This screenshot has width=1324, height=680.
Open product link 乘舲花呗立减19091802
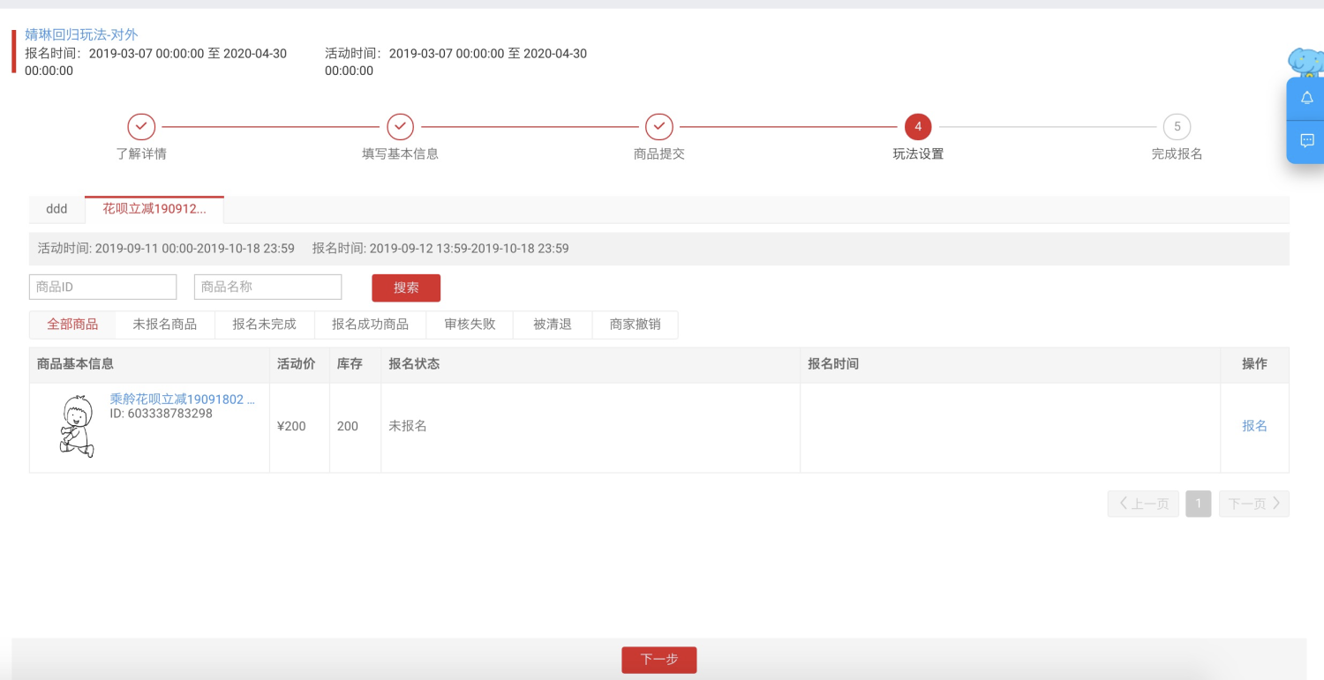pyautogui.click(x=182, y=400)
